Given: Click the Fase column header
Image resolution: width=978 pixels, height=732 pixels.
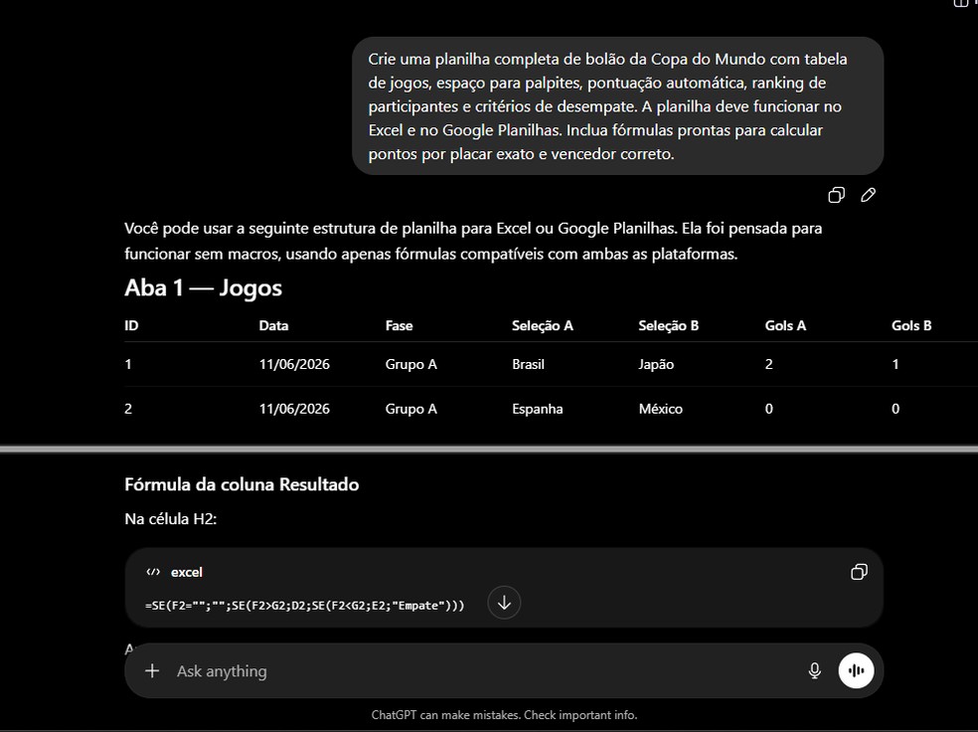Looking at the screenshot, I should [399, 326].
